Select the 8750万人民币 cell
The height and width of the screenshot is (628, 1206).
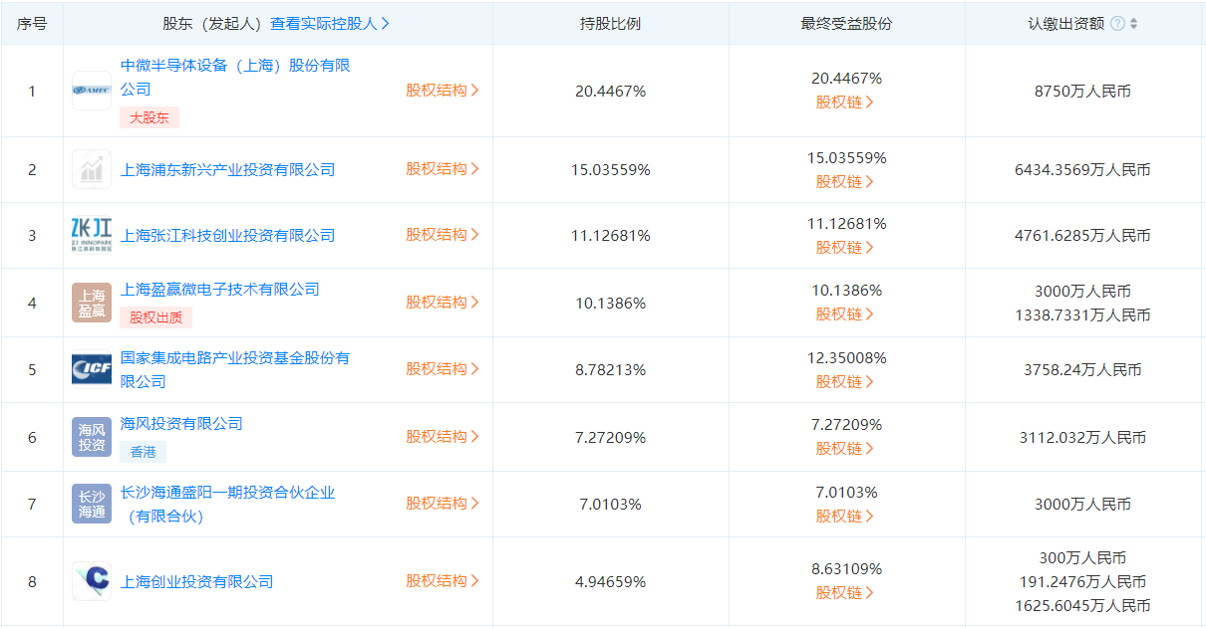(1082, 92)
